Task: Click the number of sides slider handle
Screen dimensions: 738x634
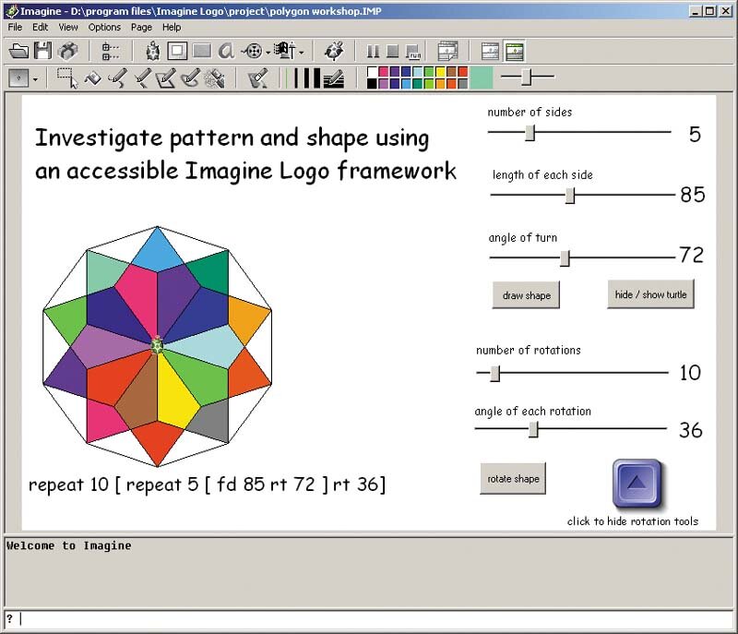Action: tap(530, 133)
